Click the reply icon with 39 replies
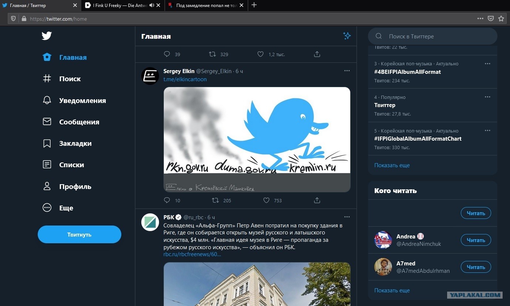Screen dimensions: 510x306 167,54
